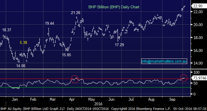Viewport: 207px width, 111px height.
Task: Click the 2016 year label
Action: 98,104
